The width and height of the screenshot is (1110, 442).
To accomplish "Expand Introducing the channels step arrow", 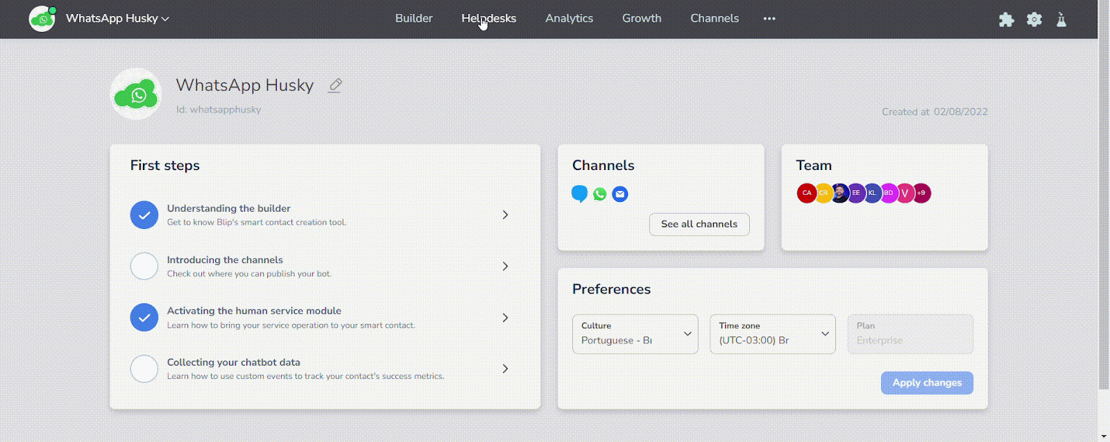I will pyautogui.click(x=505, y=266).
